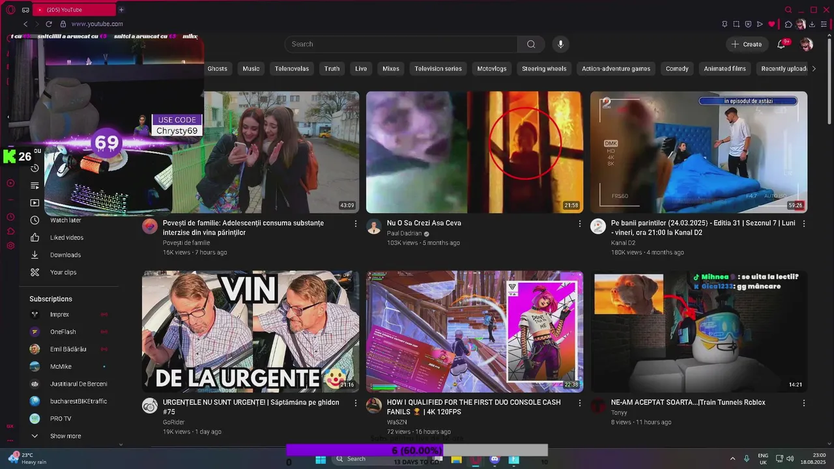Open the Emil Bădărău subscription
The height and width of the screenshot is (469, 834).
68,349
